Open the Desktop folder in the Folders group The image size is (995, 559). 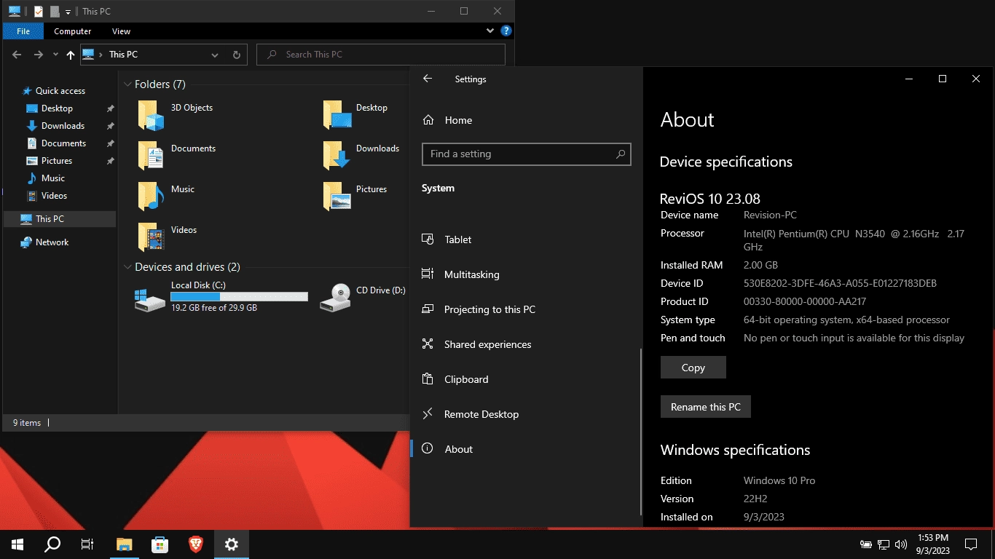click(x=337, y=115)
